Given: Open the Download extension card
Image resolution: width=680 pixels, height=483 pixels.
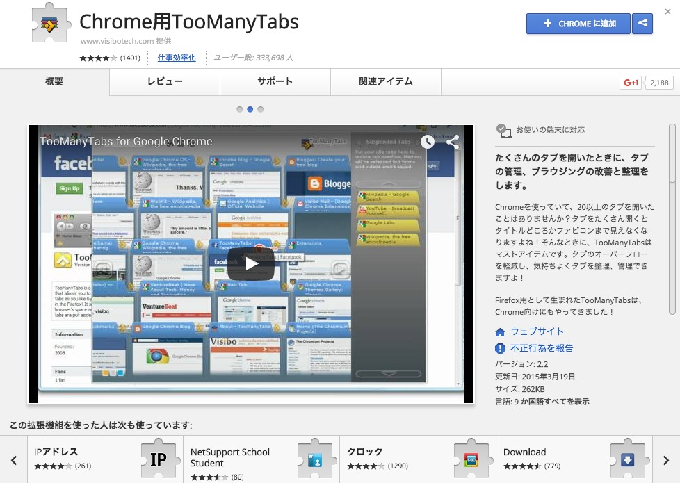Looking at the screenshot, I should click(574, 459).
